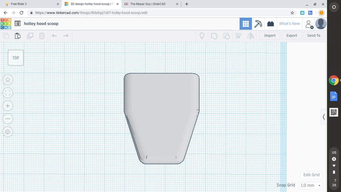
Task: Close the Free Rider 2 tab
Action: 58,4
